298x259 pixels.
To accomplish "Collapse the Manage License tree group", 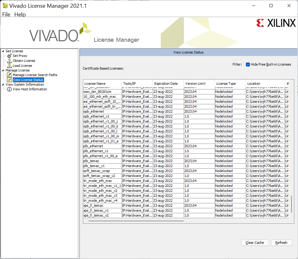I will pyautogui.click(x=3, y=70).
